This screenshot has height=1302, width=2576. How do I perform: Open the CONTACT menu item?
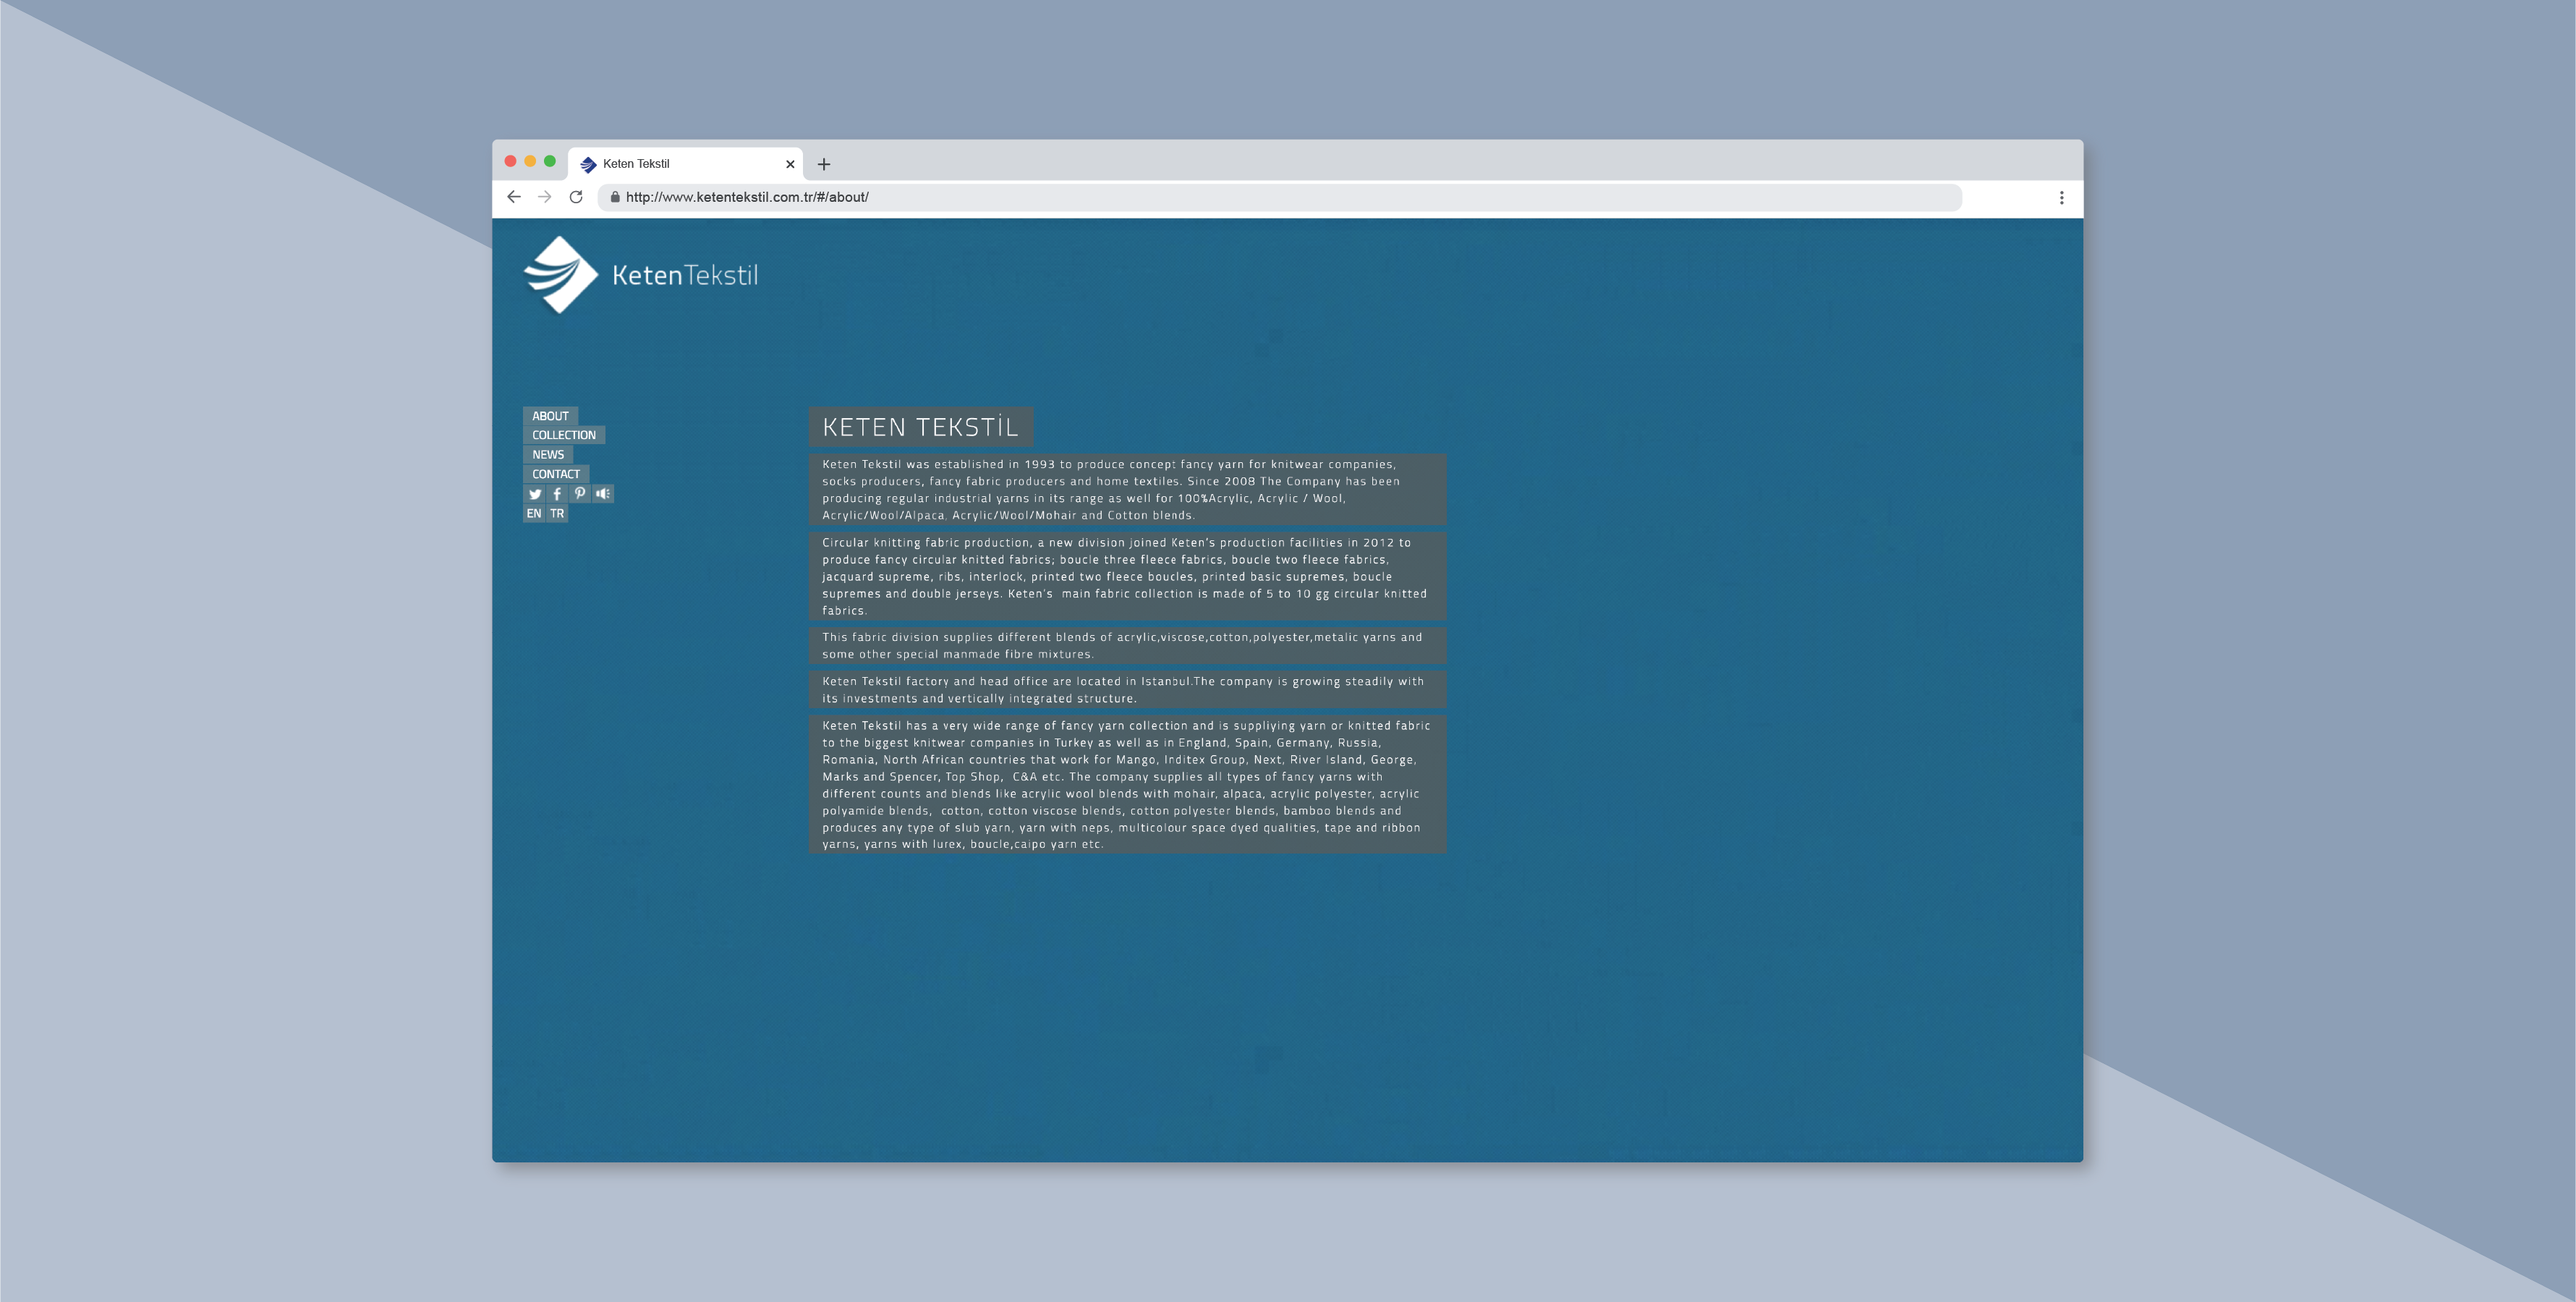556,474
